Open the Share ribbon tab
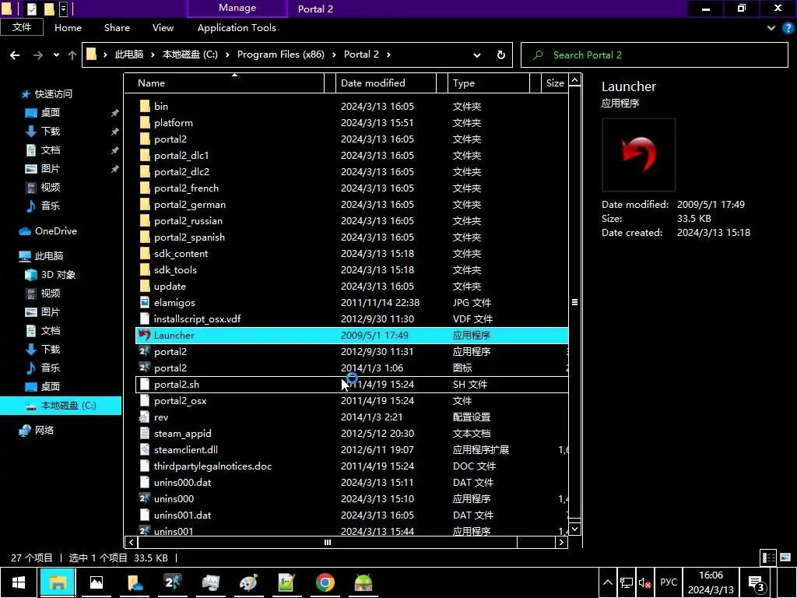The width and height of the screenshot is (797, 598). [117, 28]
